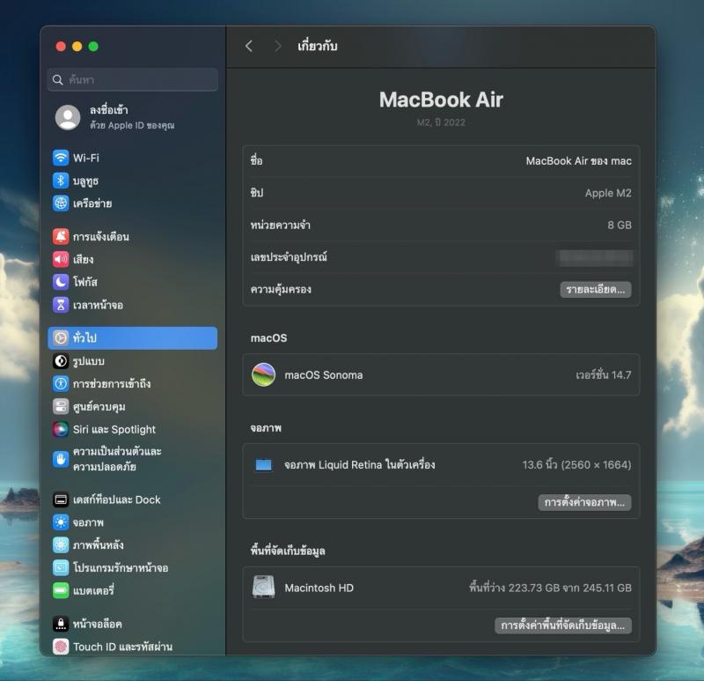
Task: Select ทั่วไป General in sidebar
Action: click(x=132, y=338)
